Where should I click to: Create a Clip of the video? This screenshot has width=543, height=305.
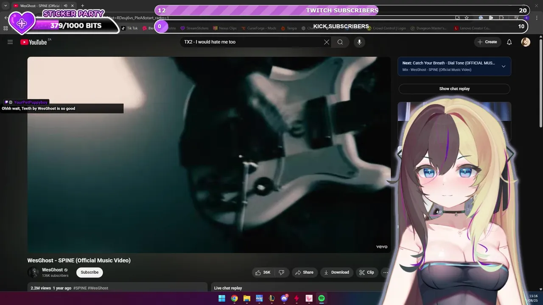pos(367,272)
